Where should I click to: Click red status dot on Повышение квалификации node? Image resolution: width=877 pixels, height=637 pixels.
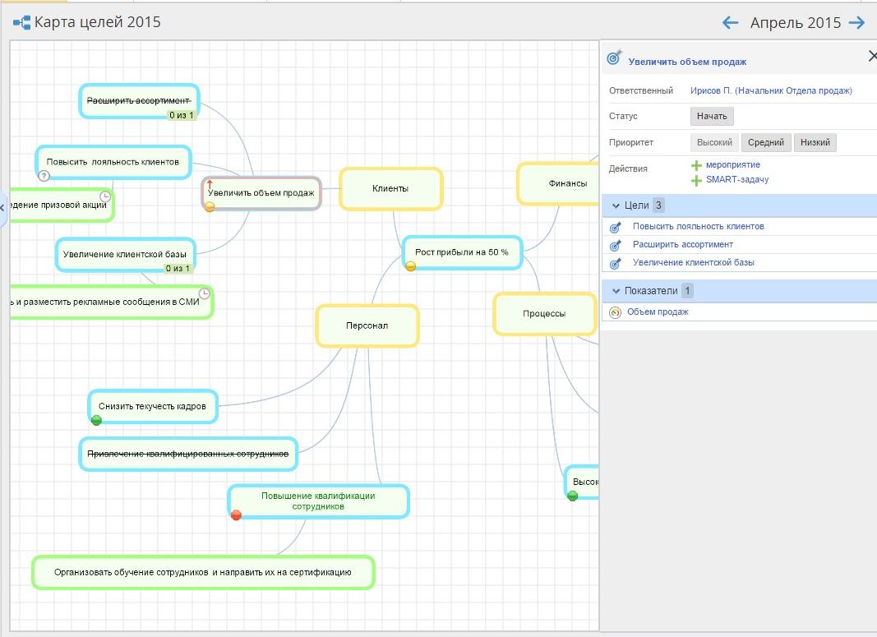point(236,515)
